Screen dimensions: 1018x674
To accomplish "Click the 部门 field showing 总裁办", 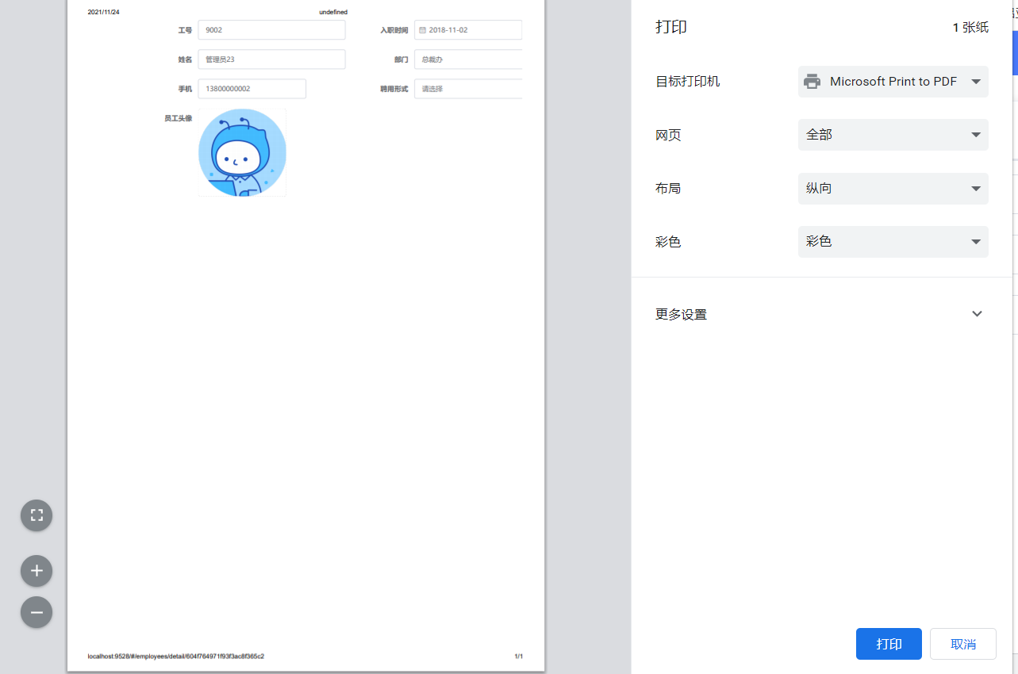I will click(x=468, y=59).
